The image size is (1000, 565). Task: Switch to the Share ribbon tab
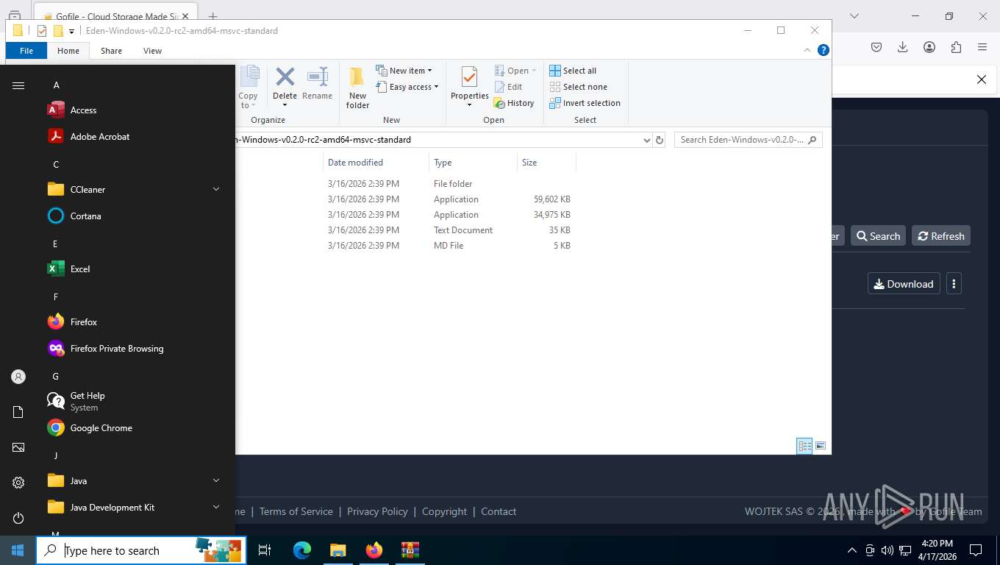pos(112,51)
